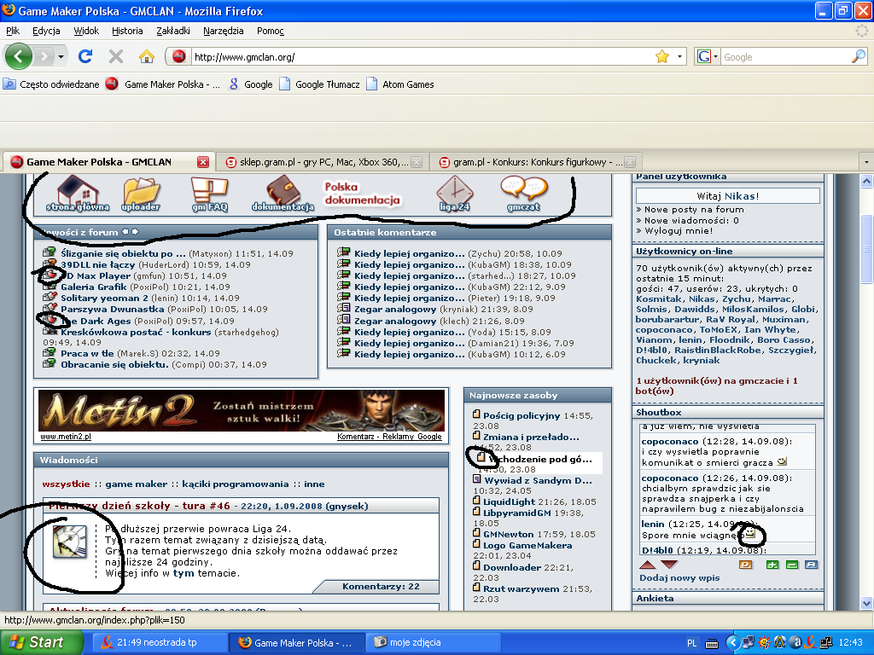Go to the browser home page
The height and width of the screenshot is (655, 874).
147,56
